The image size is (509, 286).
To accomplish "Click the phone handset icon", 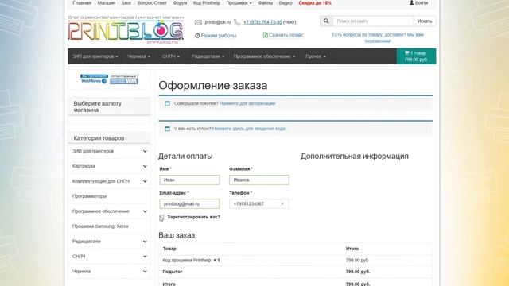I will tap(237, 22).
